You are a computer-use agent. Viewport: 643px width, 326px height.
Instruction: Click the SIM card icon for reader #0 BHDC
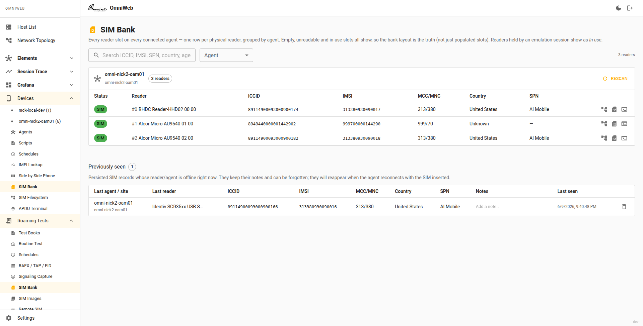pos(614,109)
